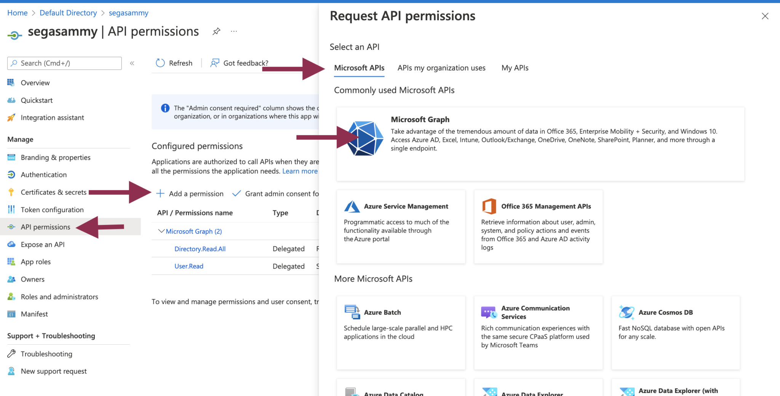Image resolution: width=780 pixels, height=396 pixels.
Task: Click the Azure Service Management icon
Action: (x=352, y=206)
